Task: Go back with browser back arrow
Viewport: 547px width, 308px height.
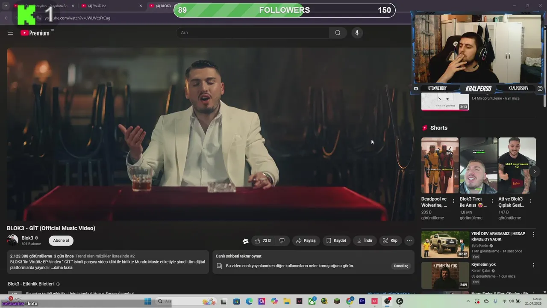Action: click(x=6, y=18)
